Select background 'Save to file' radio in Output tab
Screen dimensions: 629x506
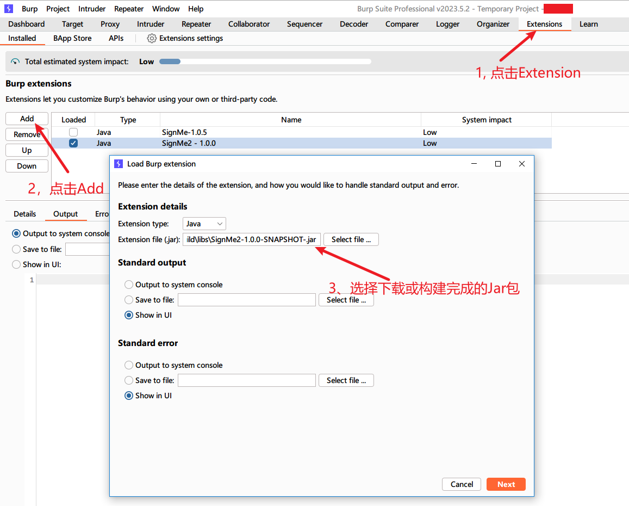pyautogui.click(x=16, y=249)
